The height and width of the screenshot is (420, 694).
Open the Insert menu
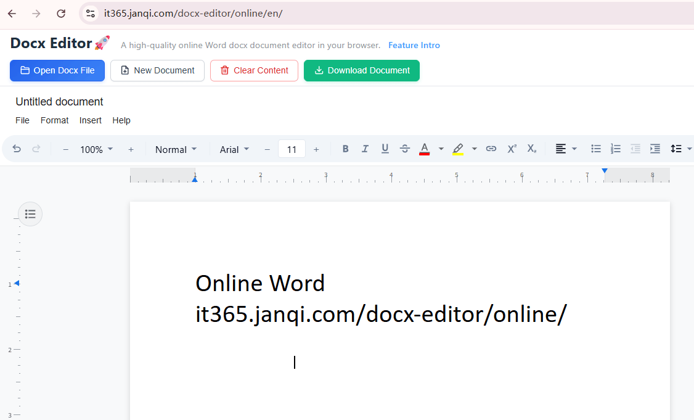(90, 120)
